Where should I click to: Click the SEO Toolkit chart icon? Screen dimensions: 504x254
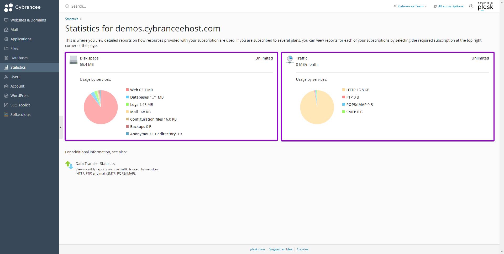(x=6, y=105)
